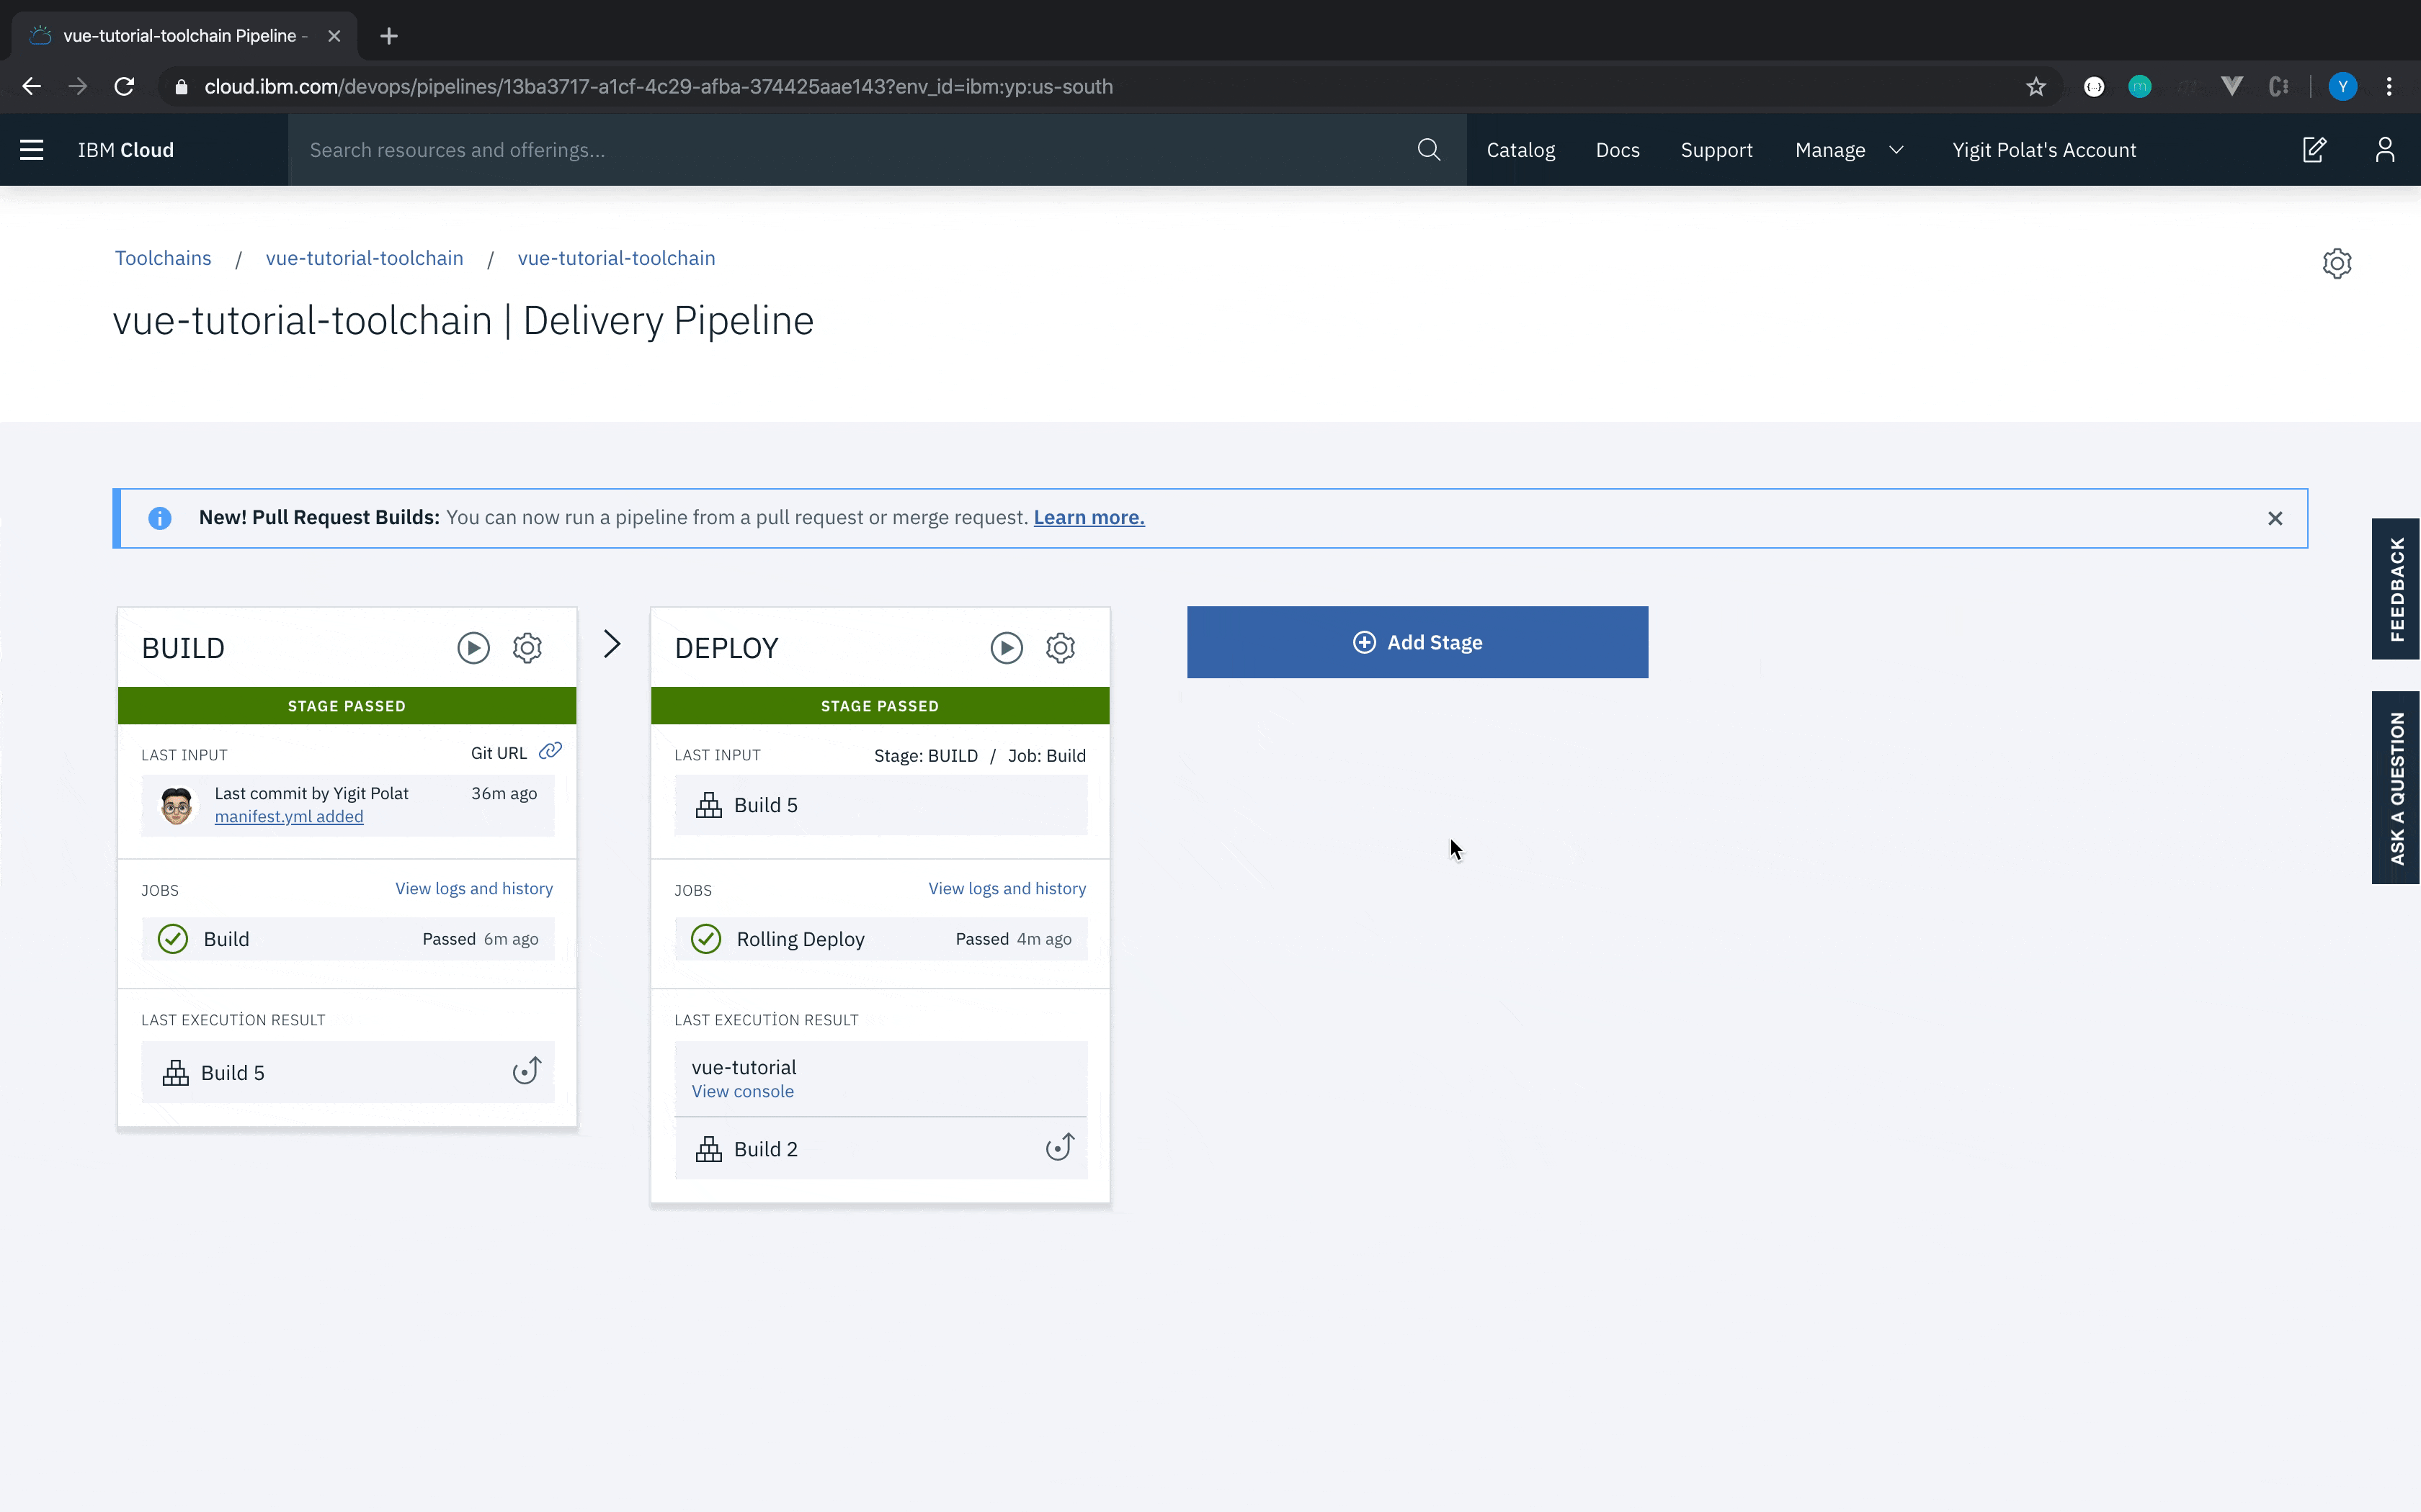2421x1512 pixels.
Task: Dismiss the Pull Request Builds notification
Action: pos(2275,518)
